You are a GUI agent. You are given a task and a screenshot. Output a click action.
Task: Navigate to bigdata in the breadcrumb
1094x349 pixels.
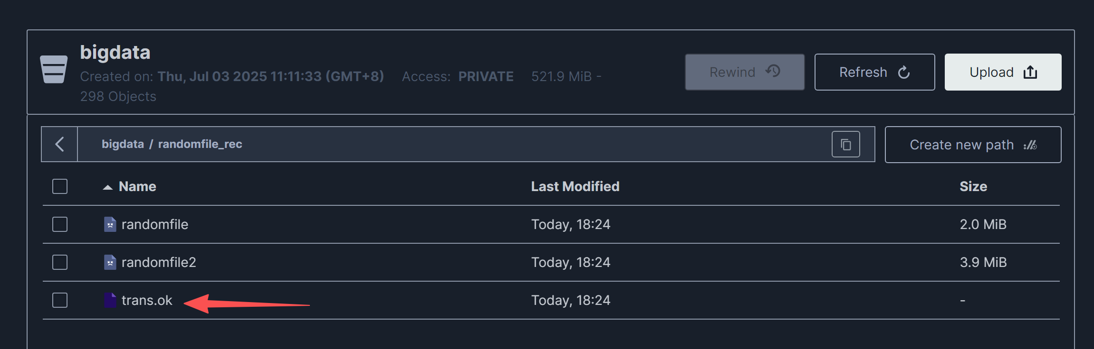(x=123, y=144)
